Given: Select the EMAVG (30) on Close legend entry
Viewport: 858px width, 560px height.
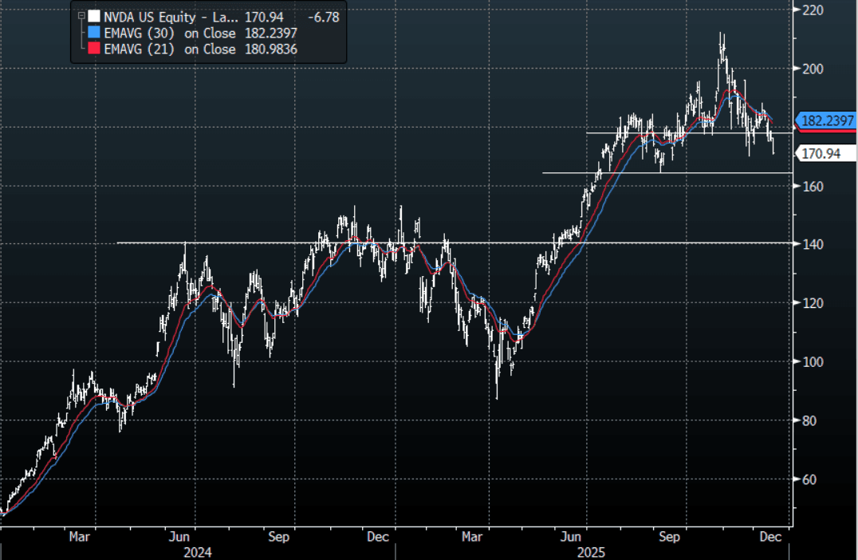Looking at the screenshot, I should [169, 33].
